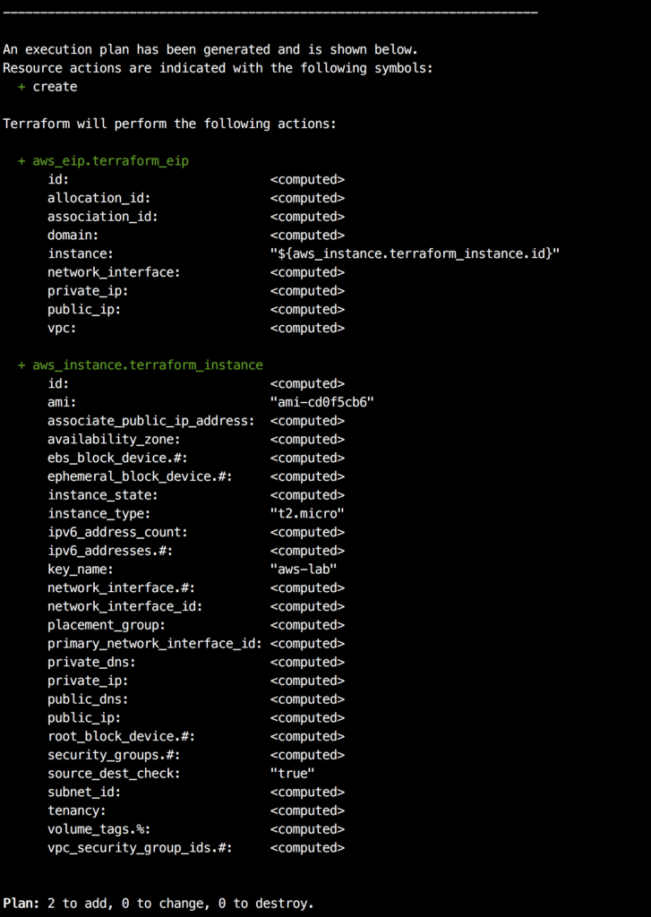Click the ami value "ami-cd0f5cb6"
Screen dimensions: 651x917
pyautogui.click(x=321, y=402)
